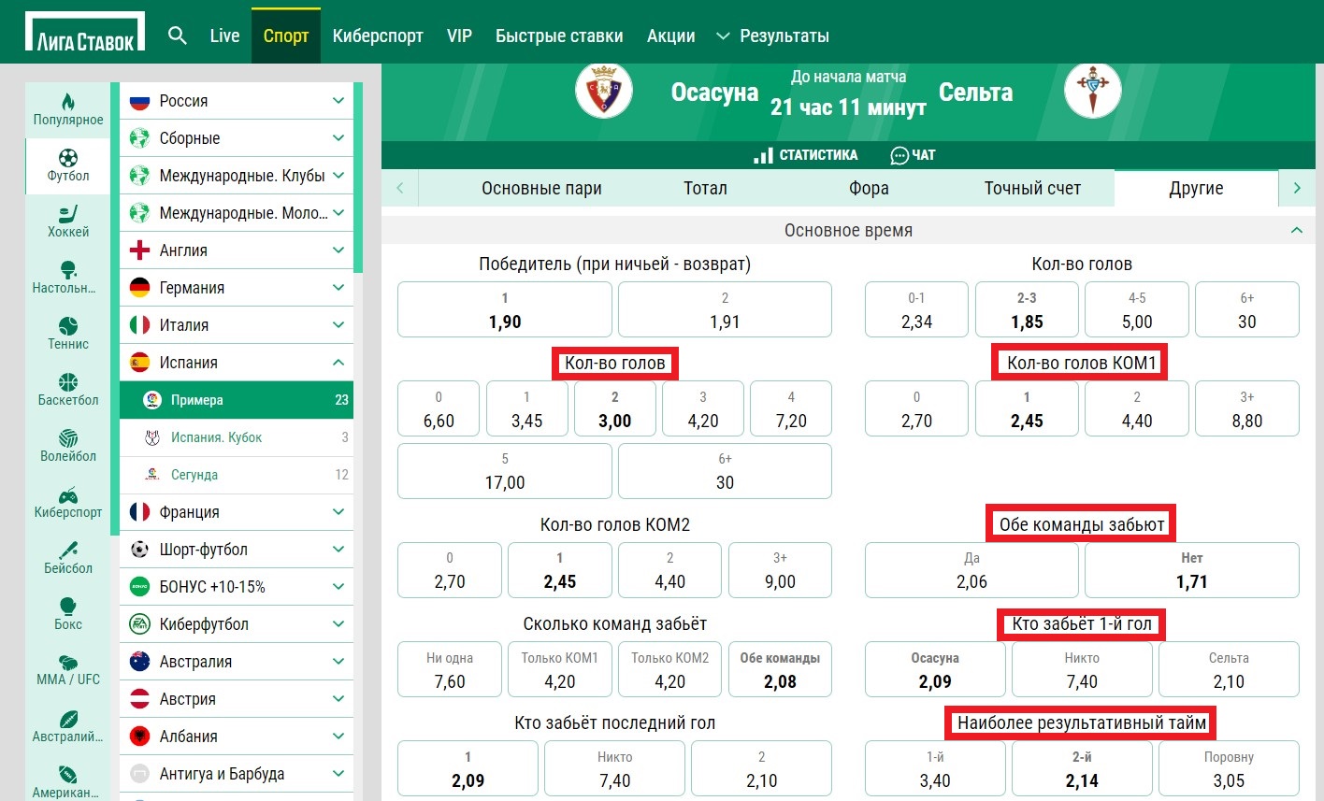Bet Осасуна scores first goal 2,09
This screenshot has width=1324, height=801.
[x=935, y=669]
